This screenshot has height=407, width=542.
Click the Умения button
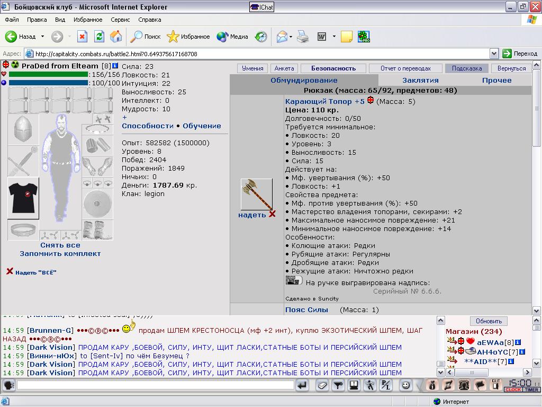pyautogui.click(x=252, y=68)
